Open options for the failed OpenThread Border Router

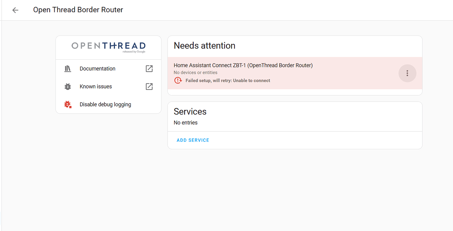[x=407, y=73]
